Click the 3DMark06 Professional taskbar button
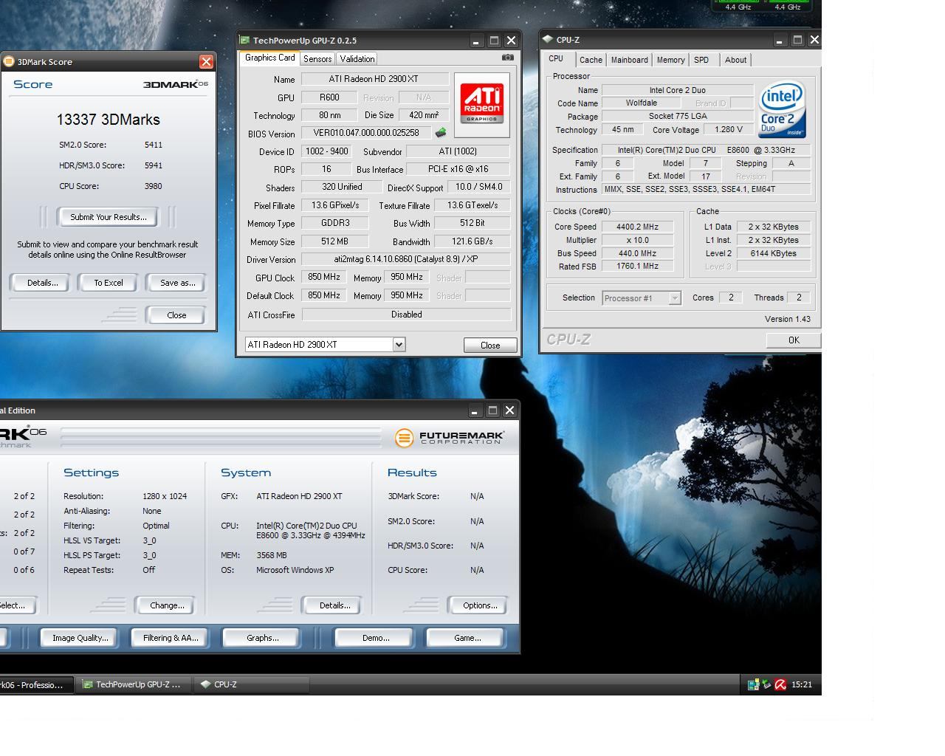 tap(37, 685)
